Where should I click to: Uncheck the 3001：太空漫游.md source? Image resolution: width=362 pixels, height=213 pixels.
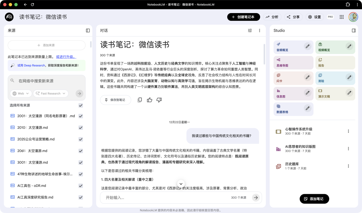[x=80, y=162]
